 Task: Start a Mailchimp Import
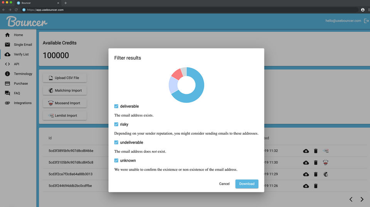point(65,90)
